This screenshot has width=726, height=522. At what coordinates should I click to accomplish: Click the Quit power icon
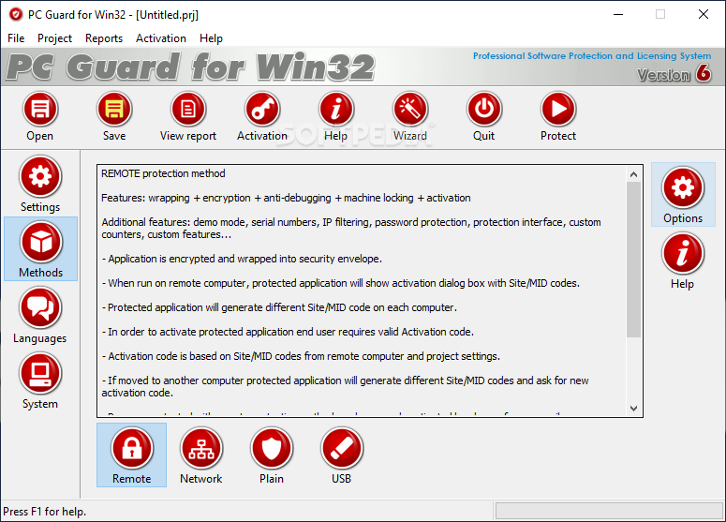click(484, 110)
